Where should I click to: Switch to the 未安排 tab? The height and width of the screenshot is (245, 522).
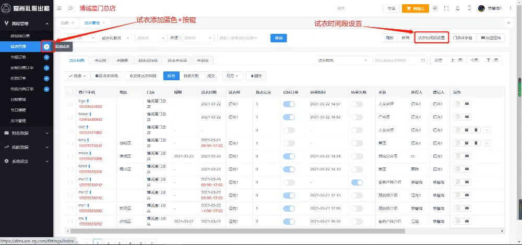[x=101, y=60]
